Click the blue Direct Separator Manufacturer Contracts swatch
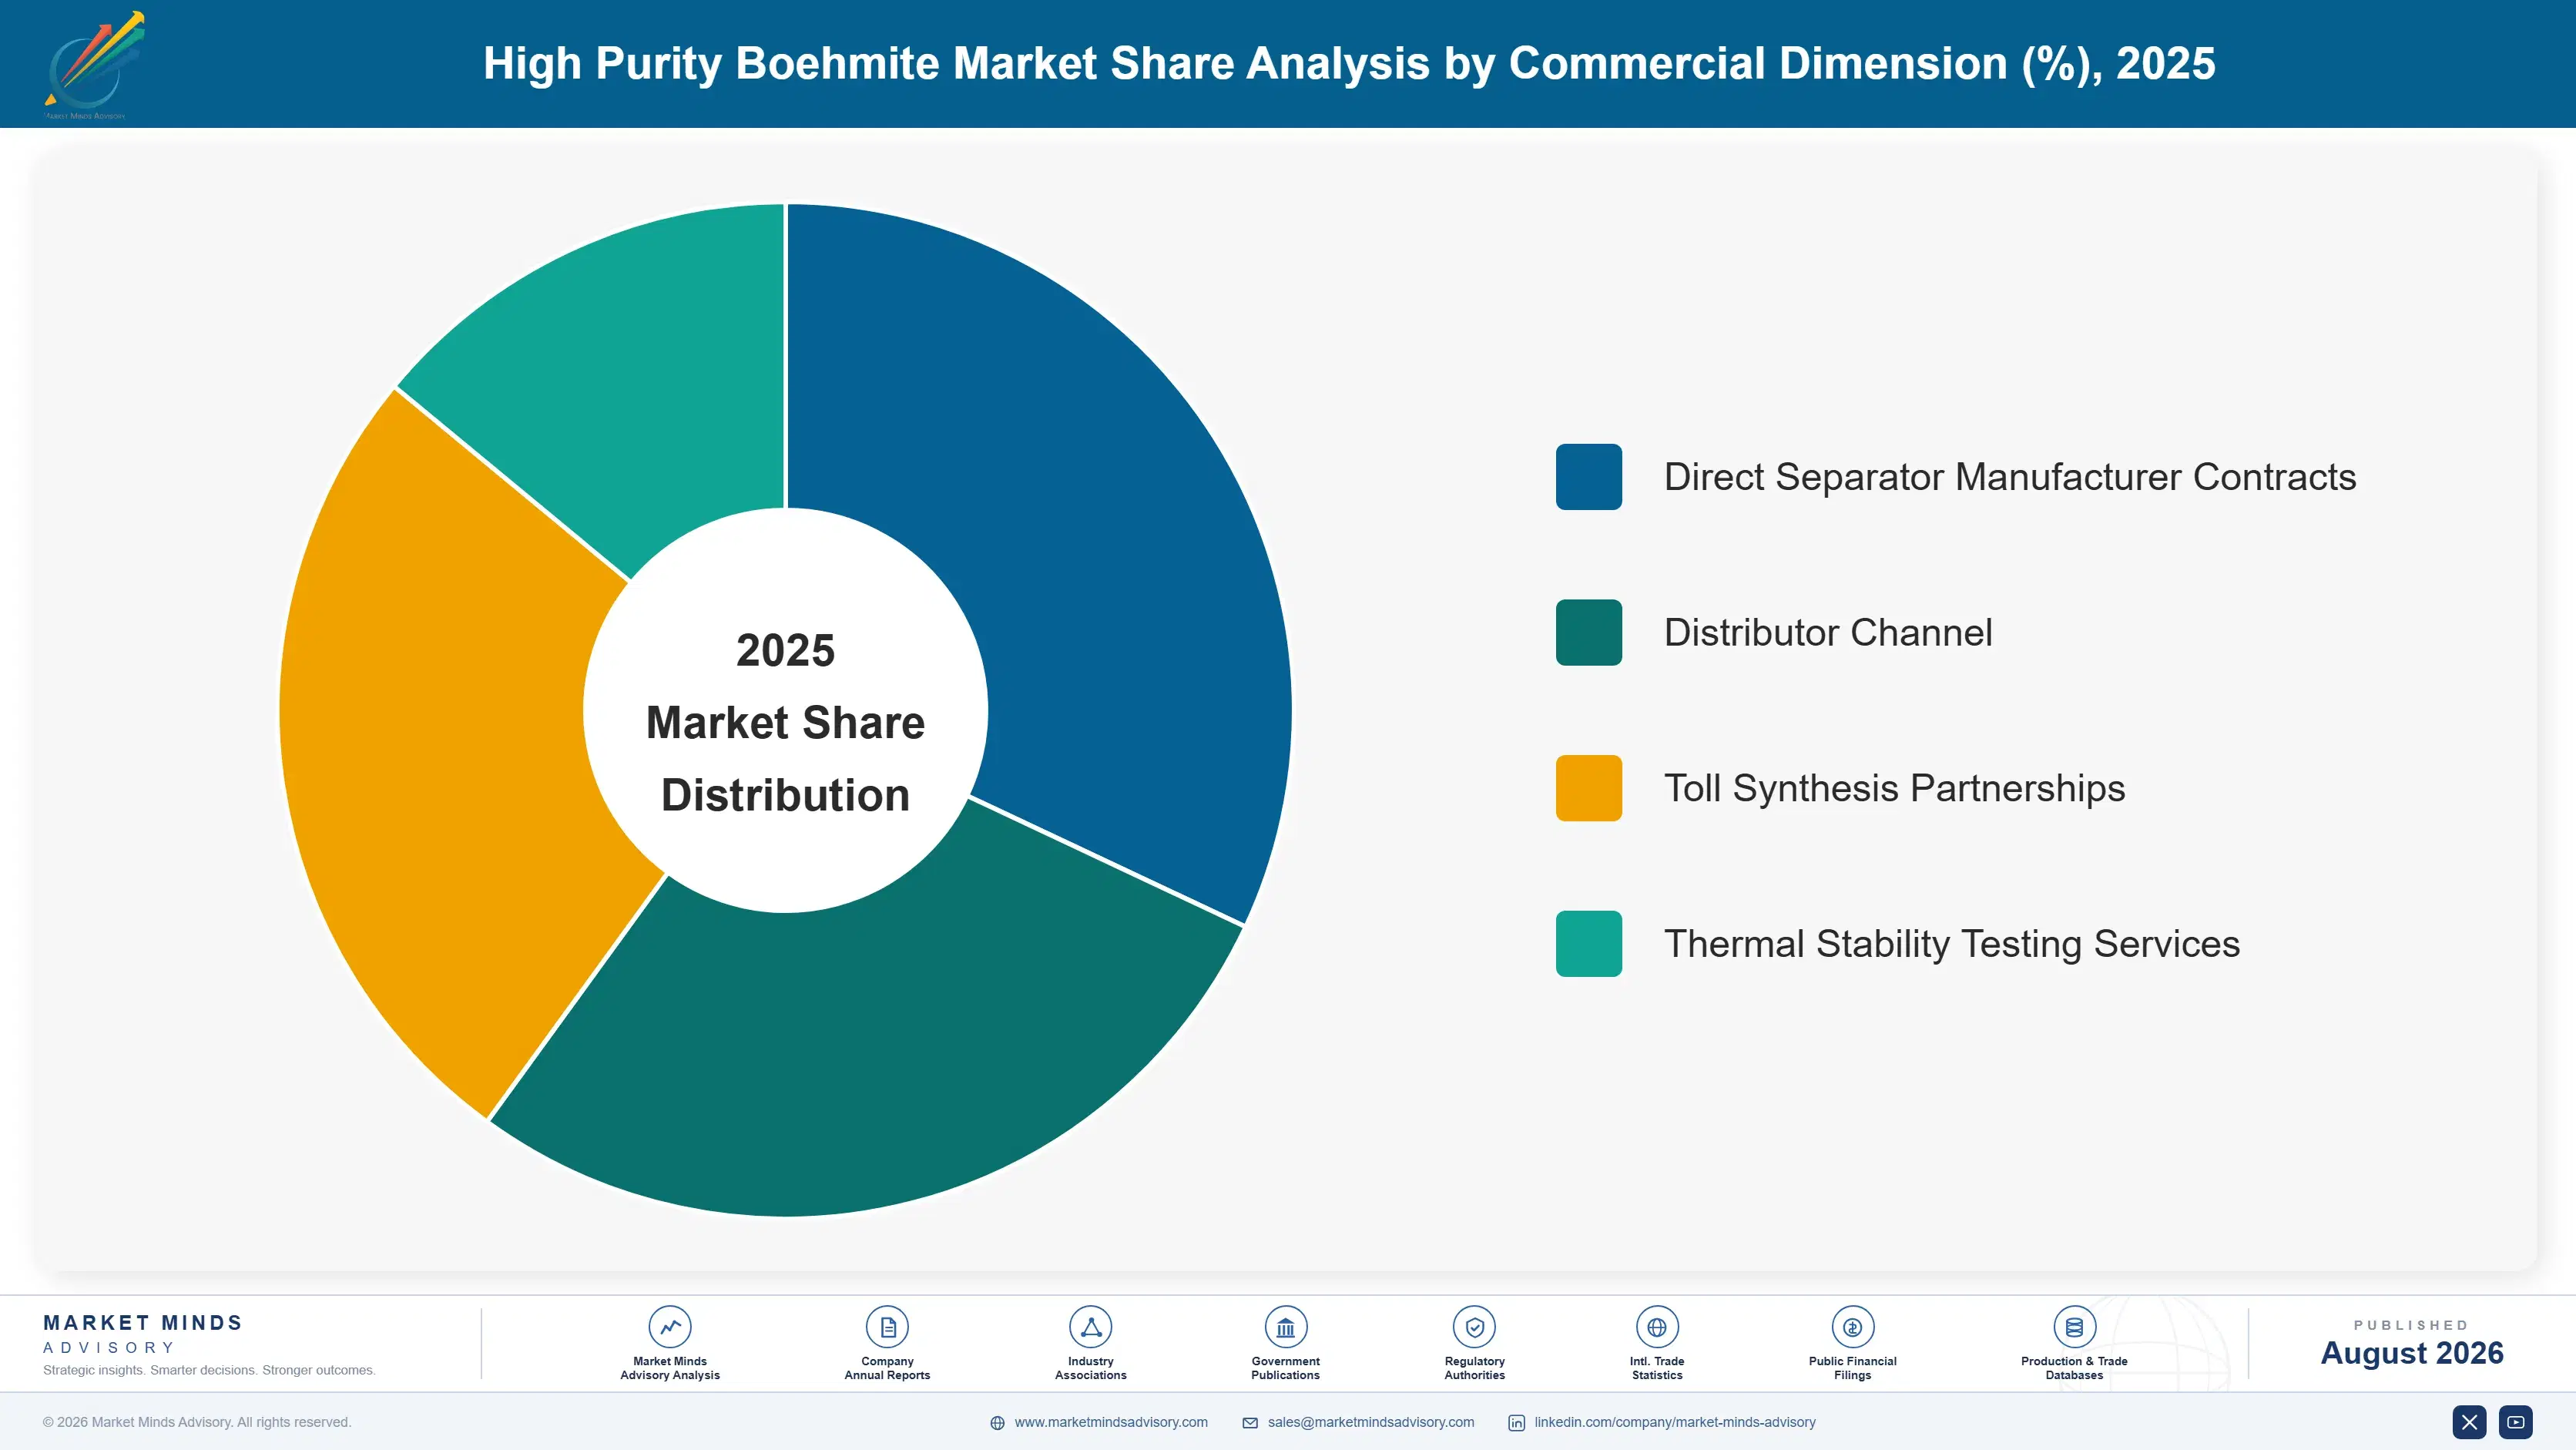Viewport: 2576px width, 1450px height. point(1588,477)
